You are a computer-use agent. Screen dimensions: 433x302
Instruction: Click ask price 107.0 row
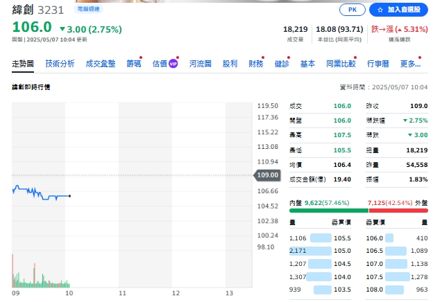tap(397, 264)
